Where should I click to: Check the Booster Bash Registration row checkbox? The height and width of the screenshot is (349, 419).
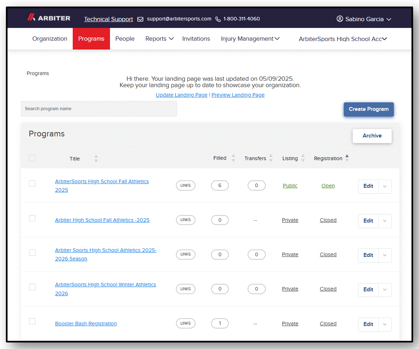click(32, 322)
